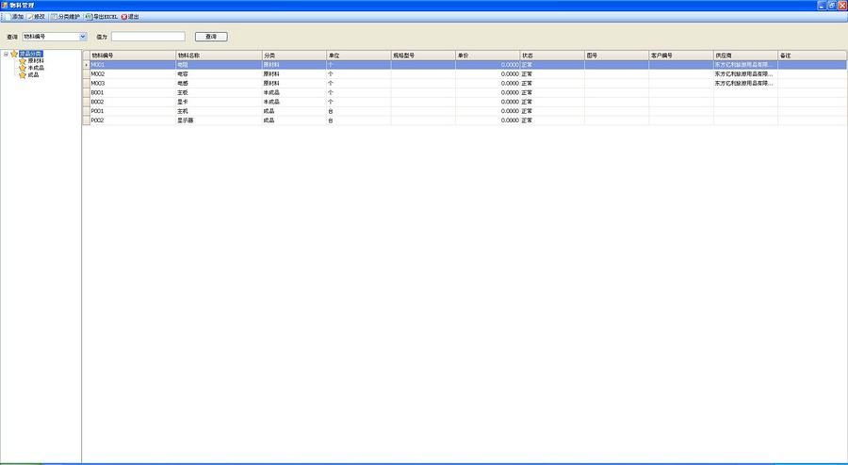Sort by 物料名称 column header
Image resolution: width=848 pixels, height=465 pixels.
(219, 56)
